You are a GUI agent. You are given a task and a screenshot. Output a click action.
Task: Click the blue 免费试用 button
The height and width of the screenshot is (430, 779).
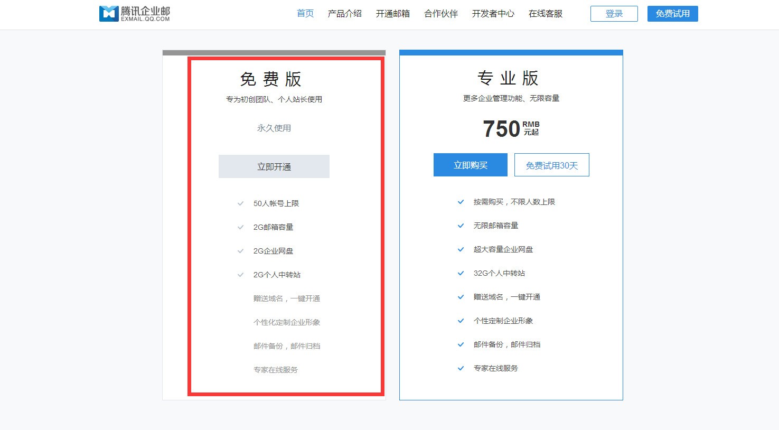672,14
